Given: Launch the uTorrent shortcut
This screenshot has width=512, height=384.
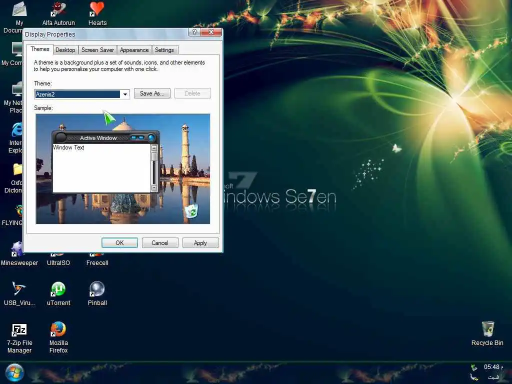Looking at the screenshot, I should click(x=58, y=293).
